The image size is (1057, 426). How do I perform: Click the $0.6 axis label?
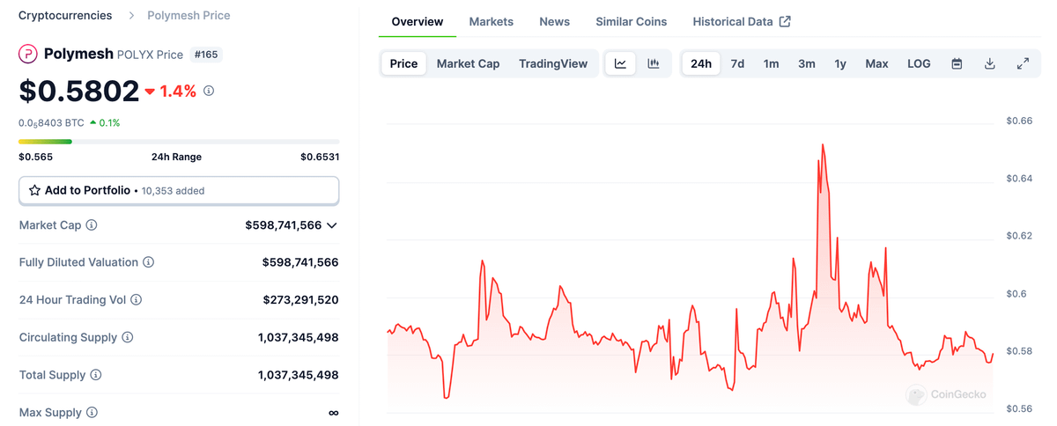point(1016,294)
